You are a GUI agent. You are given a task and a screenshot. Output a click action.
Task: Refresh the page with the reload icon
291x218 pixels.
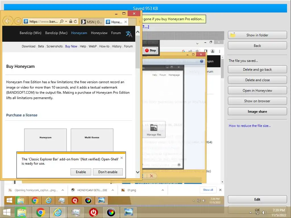pyautogui.click(x=75, y=22)
